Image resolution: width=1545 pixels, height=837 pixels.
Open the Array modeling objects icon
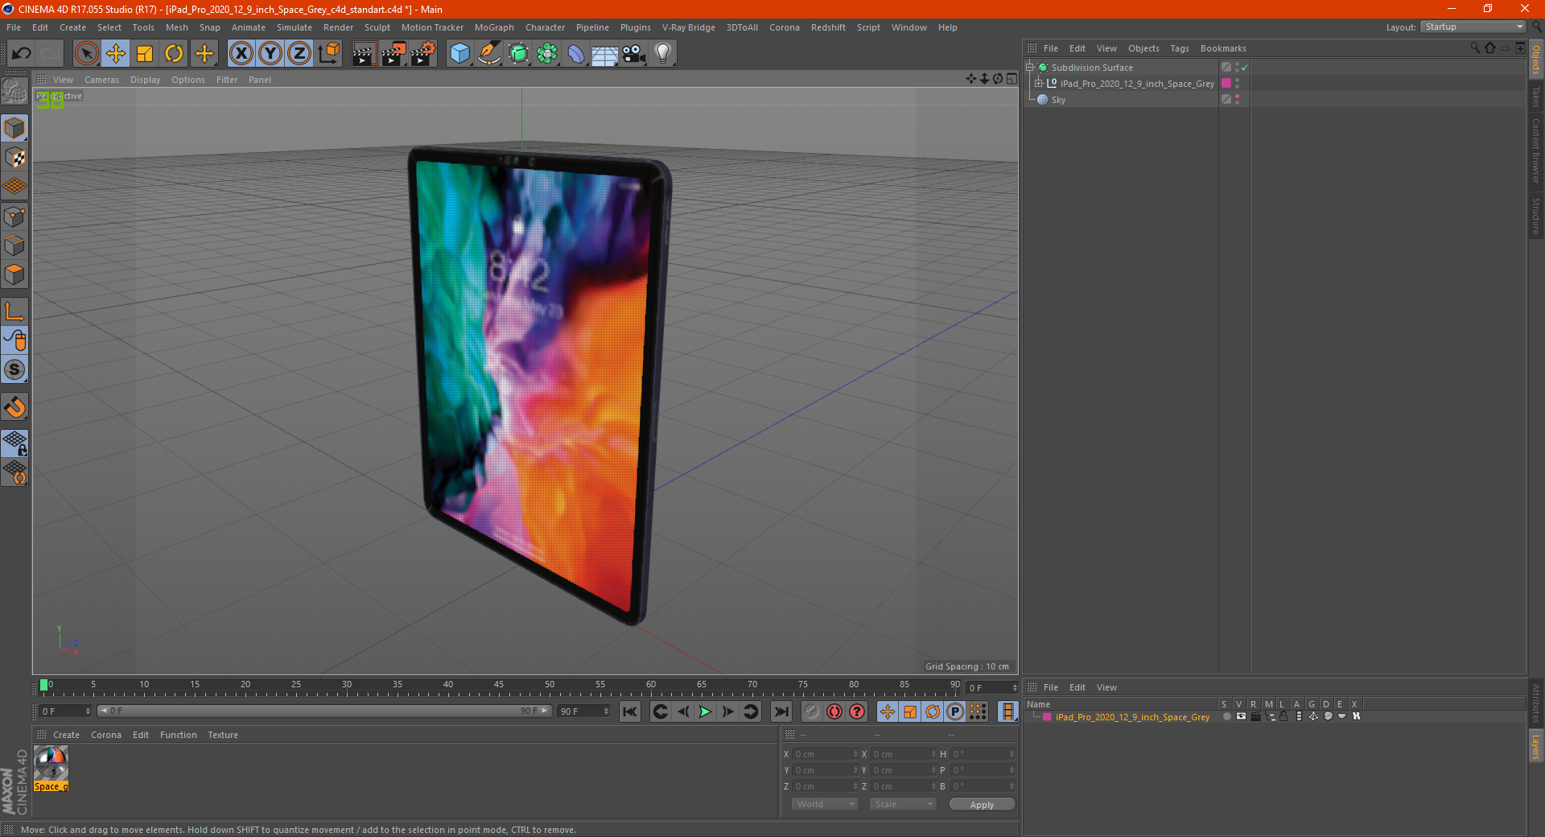click(x=547, y=54)
